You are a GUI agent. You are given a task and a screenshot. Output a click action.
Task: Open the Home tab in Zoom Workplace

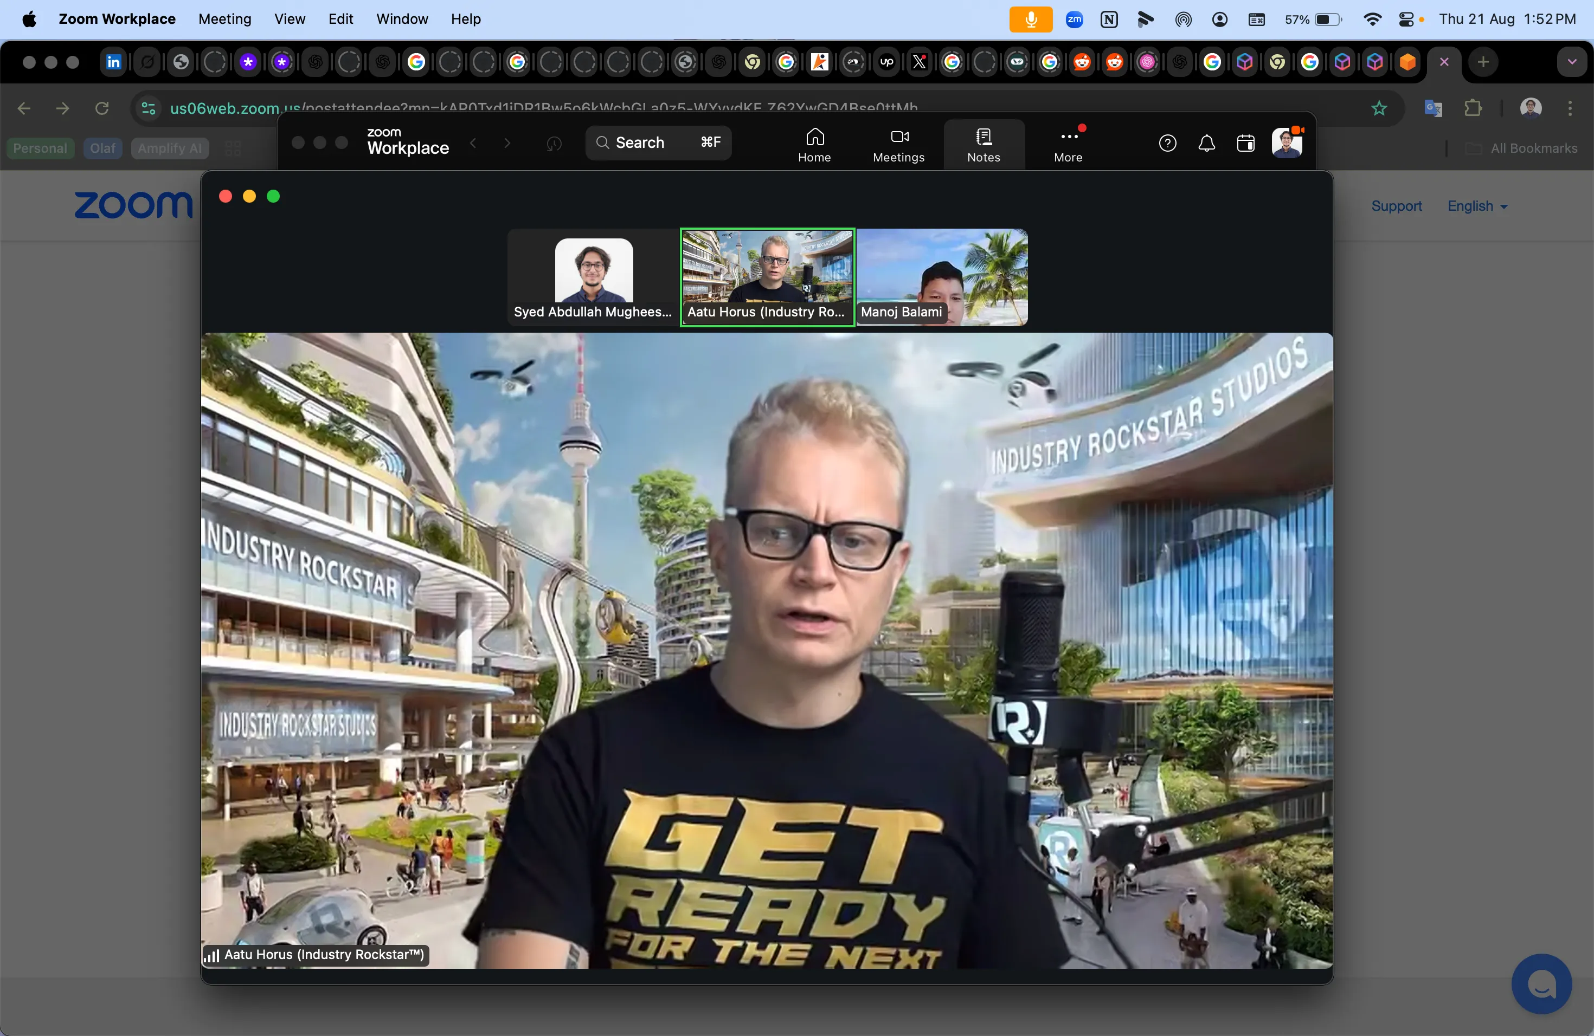[x=814, y=143]
